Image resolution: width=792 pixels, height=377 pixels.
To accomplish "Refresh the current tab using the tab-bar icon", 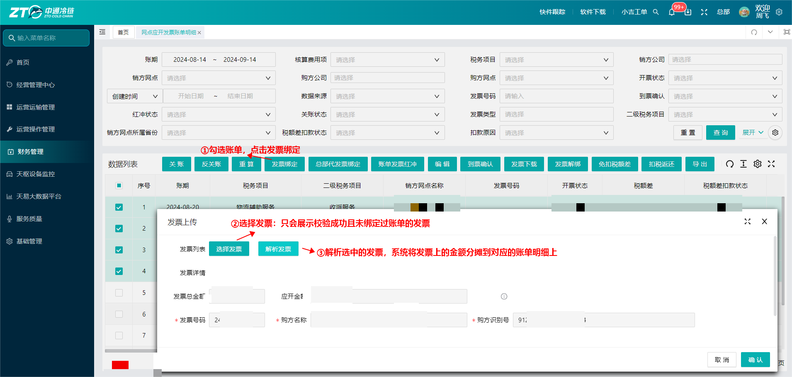I will 754,32.
